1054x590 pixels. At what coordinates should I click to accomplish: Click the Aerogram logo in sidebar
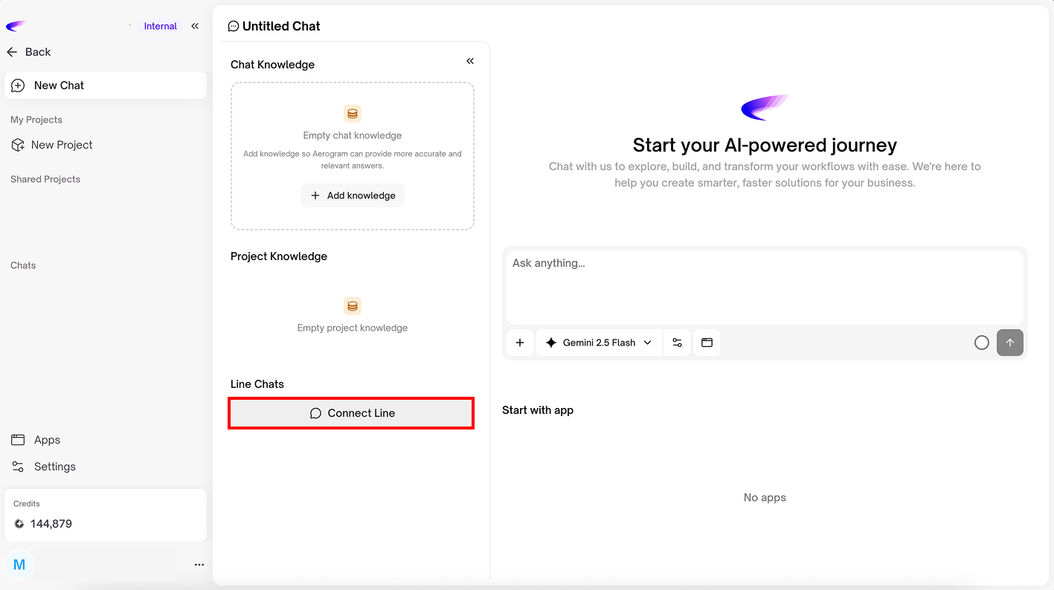point(16,26)
